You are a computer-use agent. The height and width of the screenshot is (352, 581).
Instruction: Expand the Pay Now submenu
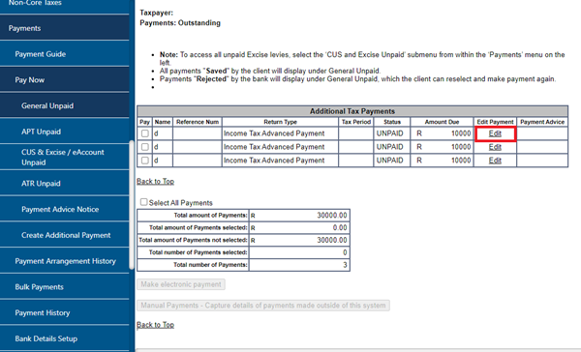pos(65,80)
